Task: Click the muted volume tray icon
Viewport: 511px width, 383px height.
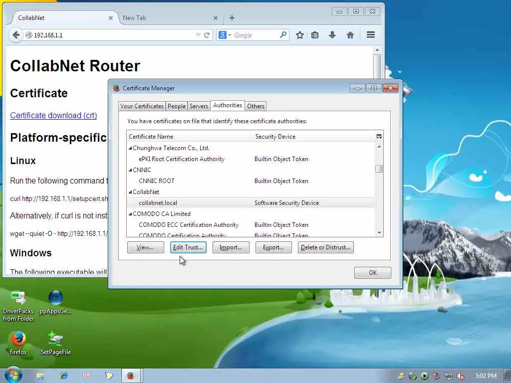Action: coord(461,376)
